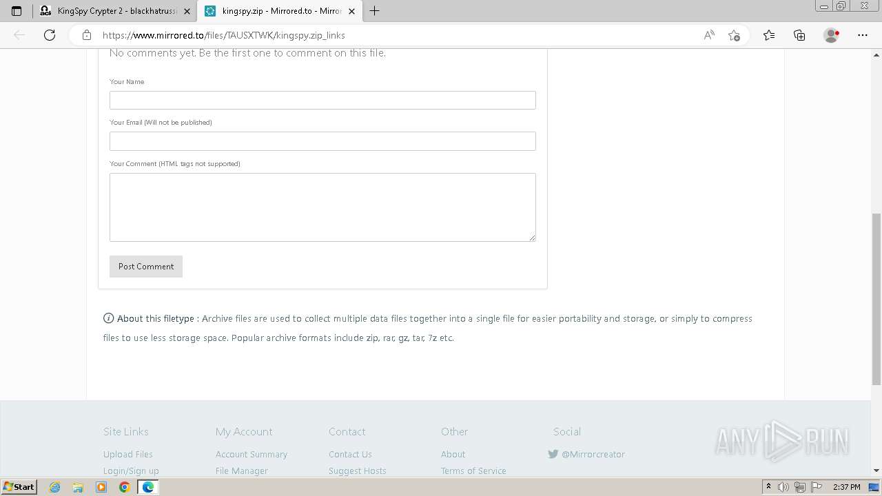Reload the page with the refresh icon
882x496 pixels.
pos(50,35)
